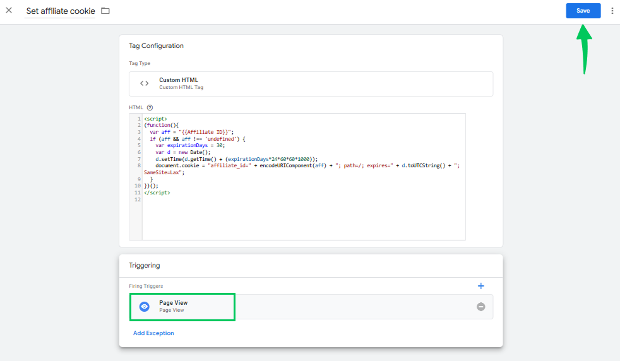The width and height of the screenshot is (620, 361).
Task: Click the Page View trigger eye icon
Action: [x=144, y=306]
